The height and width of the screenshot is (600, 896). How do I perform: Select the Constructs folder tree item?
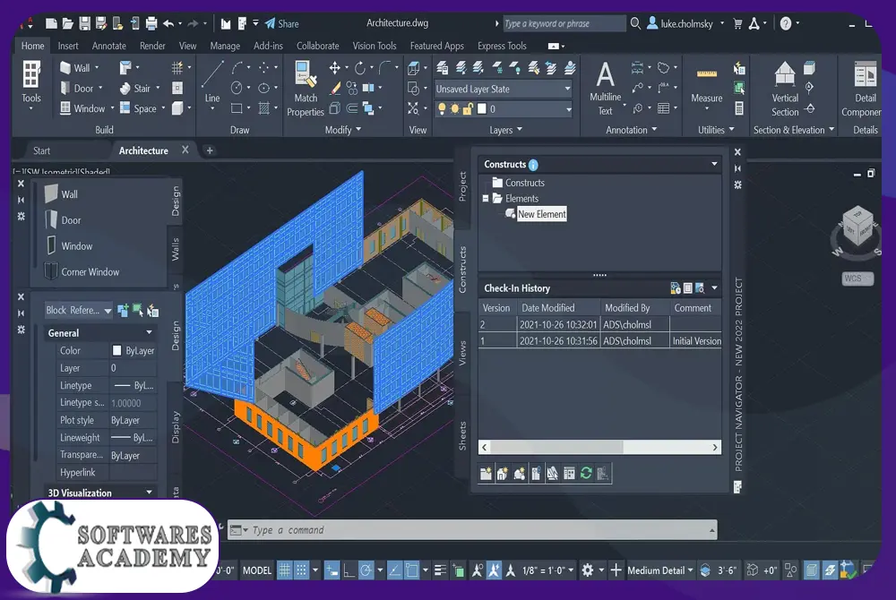pyautogui.click(x=518, y=183)
